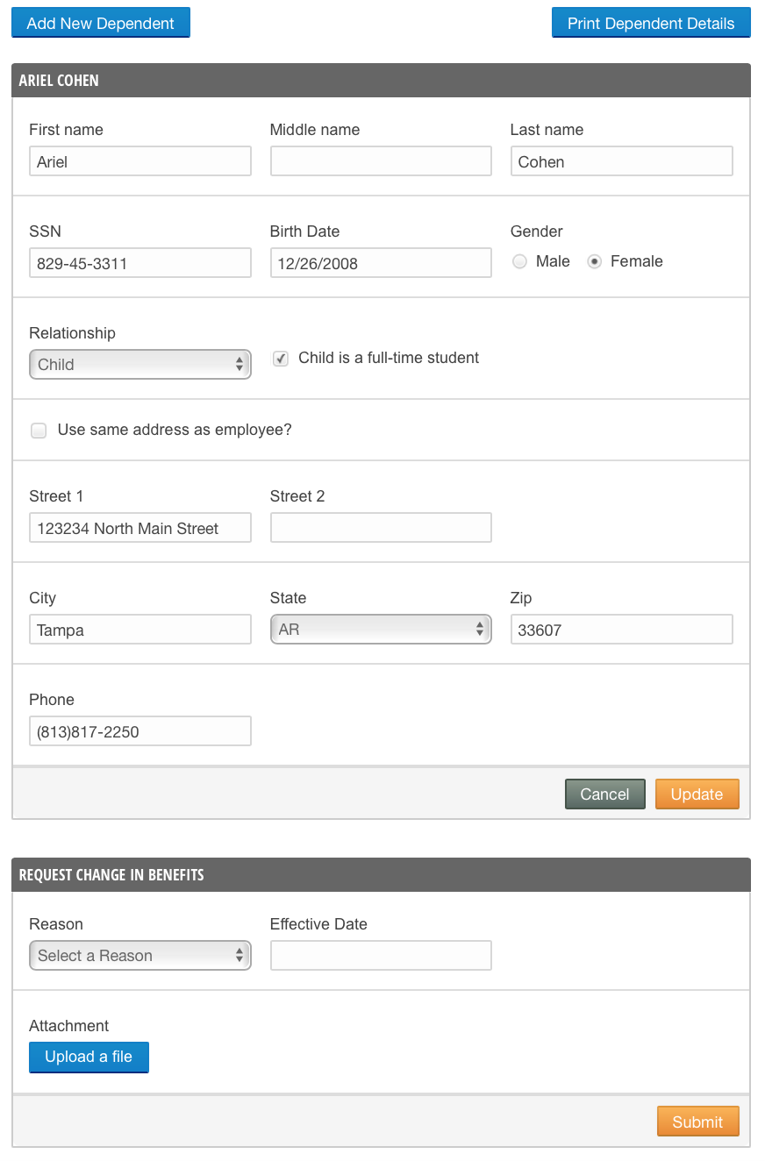Image resolution: width=765 pixels, height=1161 pixels.
Task: Enable 'Use same address as employee' checkbox
Action: [39, 431]
